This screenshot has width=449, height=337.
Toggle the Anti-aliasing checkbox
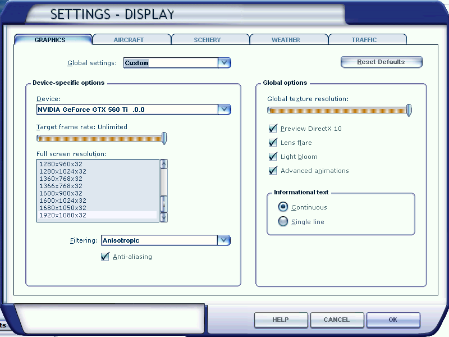pos(105,256)
